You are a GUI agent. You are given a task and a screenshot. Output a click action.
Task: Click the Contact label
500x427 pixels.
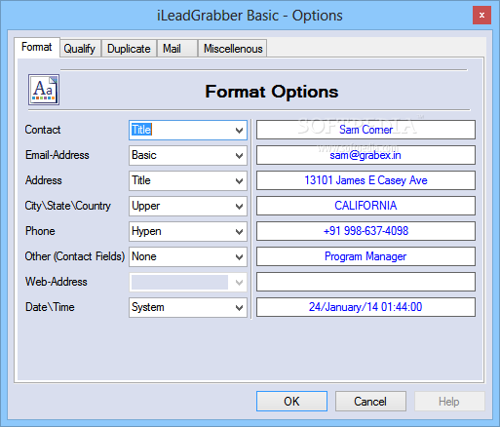(43, 130)
